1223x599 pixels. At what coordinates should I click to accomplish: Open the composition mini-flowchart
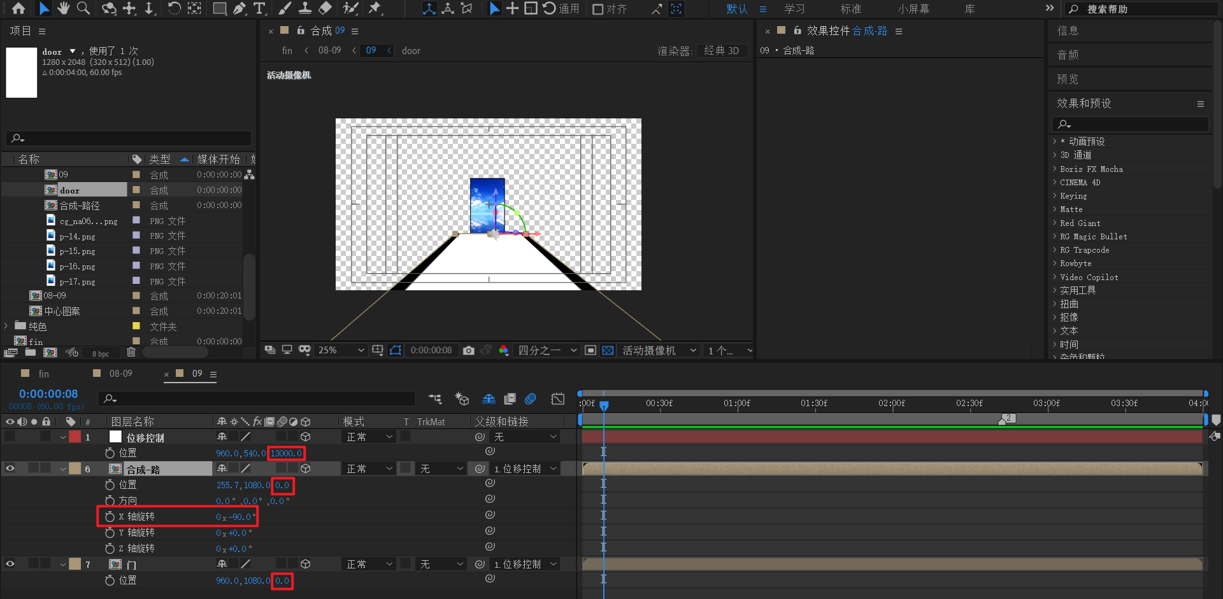tap(435, 399)
